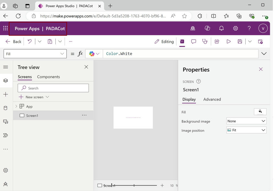Open the Image position dropdown
275x191 pixels.
(246, 130)
